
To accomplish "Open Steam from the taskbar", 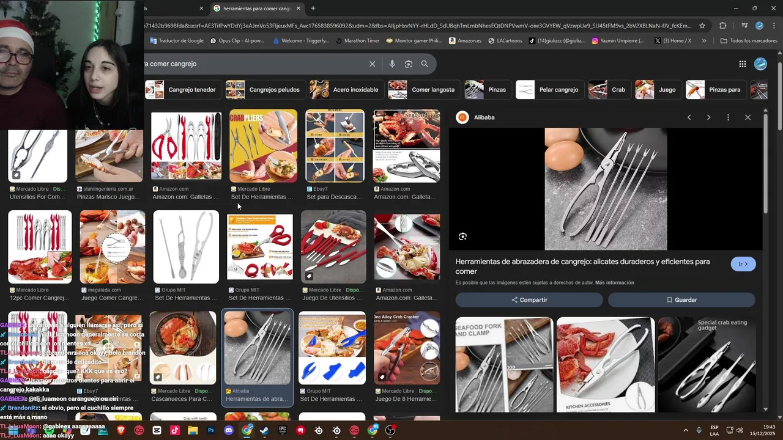I will click(264, 430).
